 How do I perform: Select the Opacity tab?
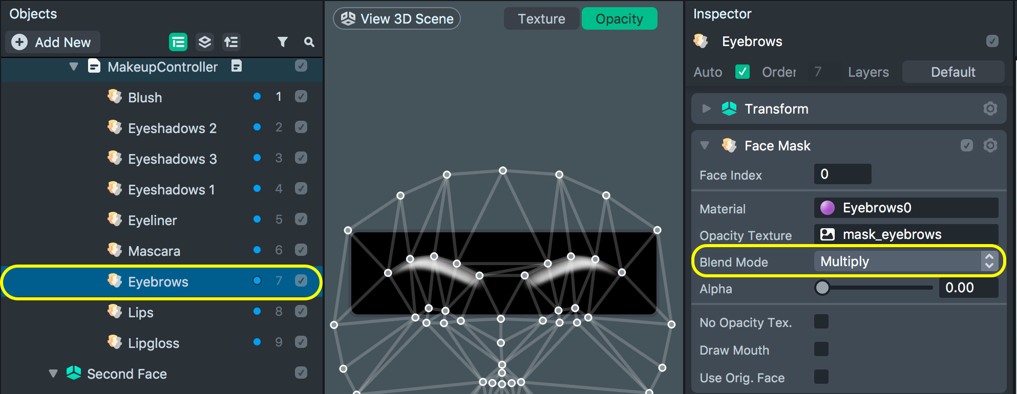pos(619,19)
